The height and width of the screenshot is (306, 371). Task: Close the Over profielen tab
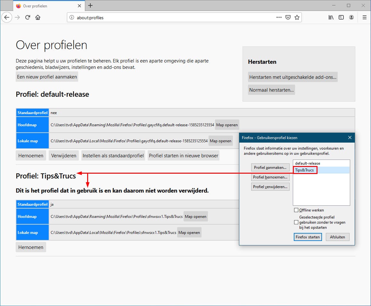point(79,6)
